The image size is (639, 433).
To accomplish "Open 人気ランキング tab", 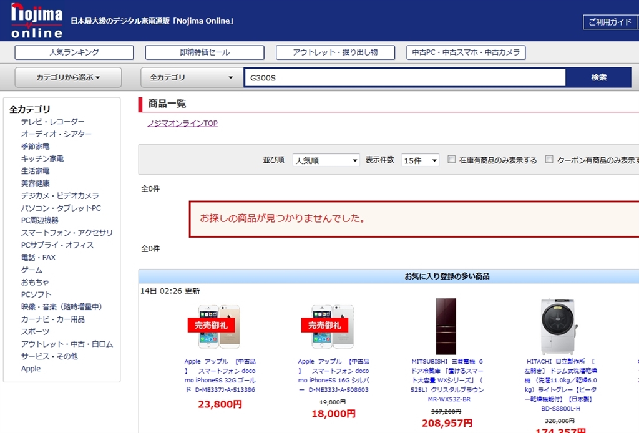I will (x=74, y=52).
